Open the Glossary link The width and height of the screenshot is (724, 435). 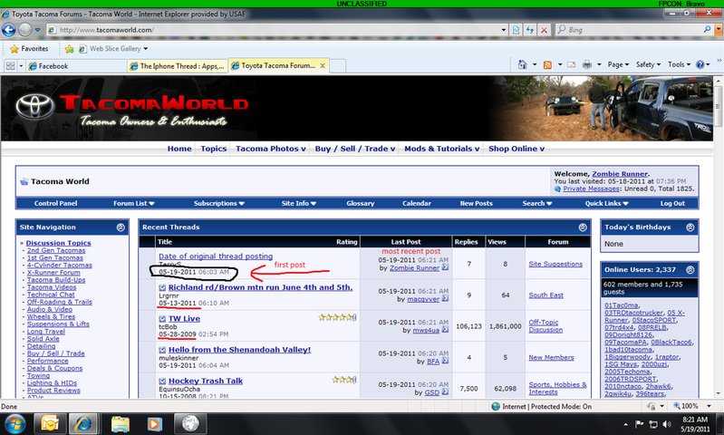[x=360, y=203]
